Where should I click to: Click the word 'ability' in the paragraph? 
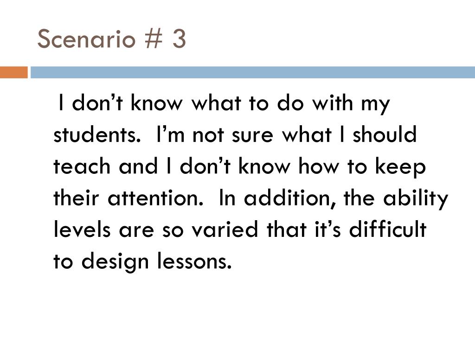coord(415,198)
